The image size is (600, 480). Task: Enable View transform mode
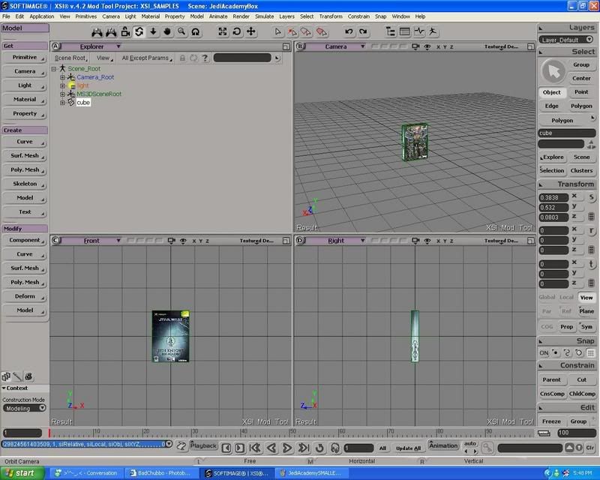coord(586,298)
